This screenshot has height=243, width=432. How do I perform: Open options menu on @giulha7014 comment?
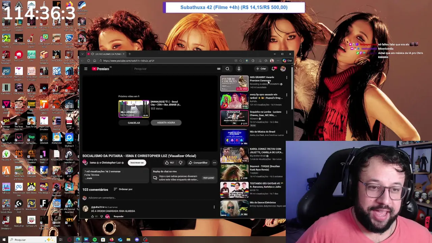click(x=214, y=207)
